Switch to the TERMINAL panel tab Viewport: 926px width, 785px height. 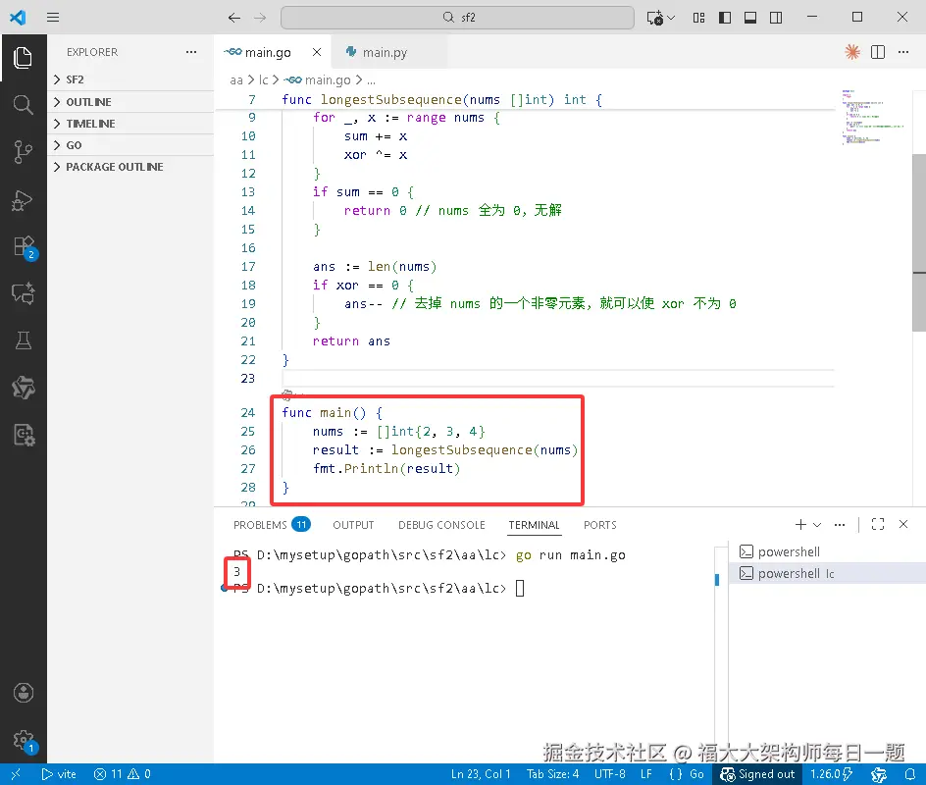click(534, 525)
